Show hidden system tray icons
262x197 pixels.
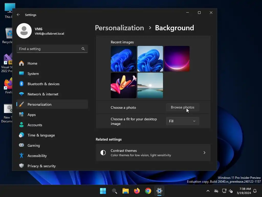click(x=208, y=191)
